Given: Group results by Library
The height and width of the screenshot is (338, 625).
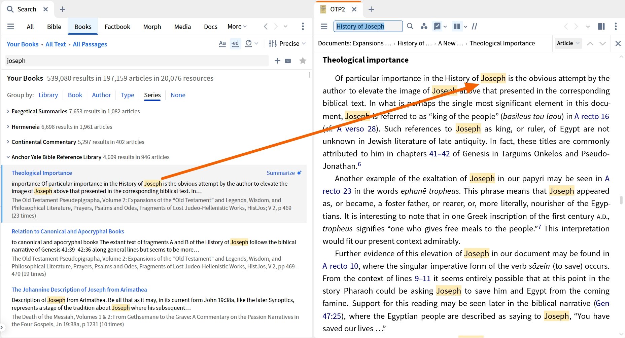Looking at the screenshot, I should point(48,95).
